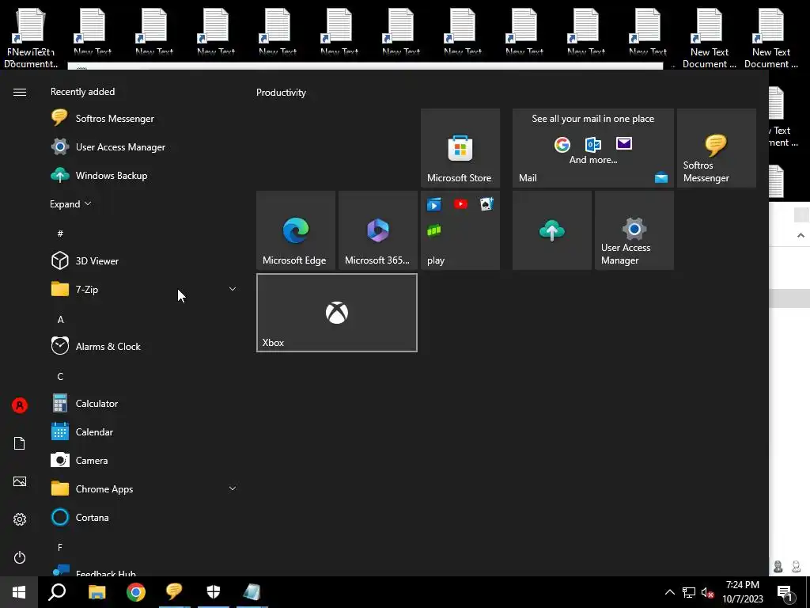Open the user account icon in Start sidebar
810x608 pixels.
(x=20, y=405)
